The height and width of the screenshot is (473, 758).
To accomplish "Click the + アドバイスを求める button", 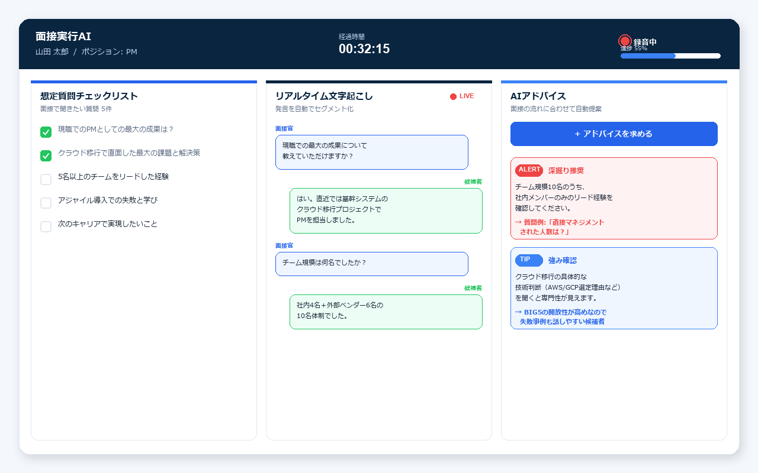I will (614, 134).
